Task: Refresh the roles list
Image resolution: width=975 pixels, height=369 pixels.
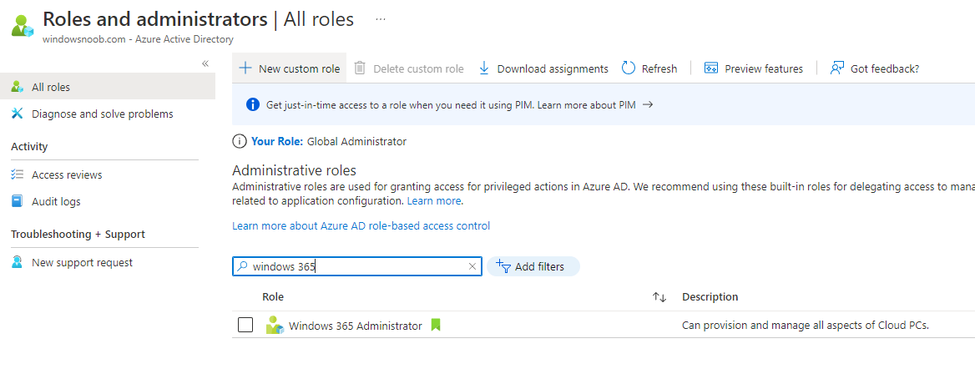Action: tap(649, 68)
